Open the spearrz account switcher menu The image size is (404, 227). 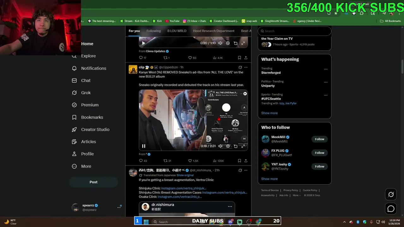click(96, 207)
